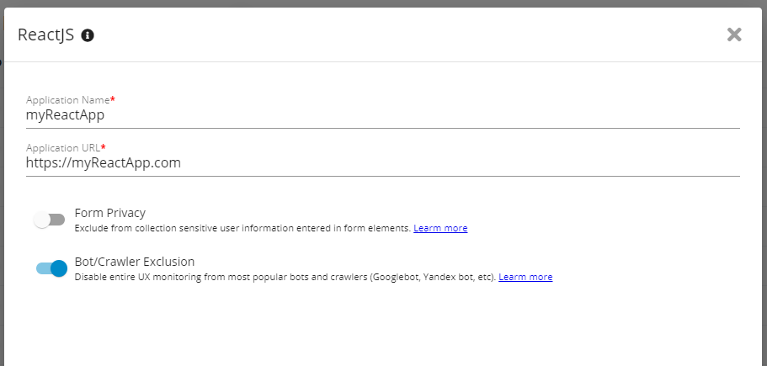Click the Bot/Crawler Exclusion description sentence
The image size is (767, 366).
click(285, 277)
